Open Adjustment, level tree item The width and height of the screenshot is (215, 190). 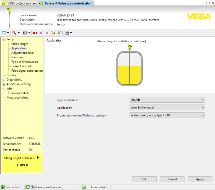point(23,53)
